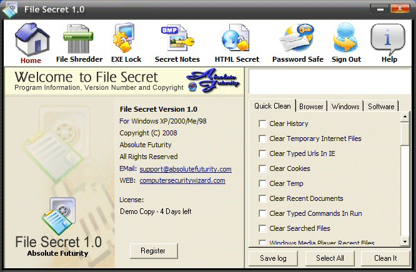Image resolution: width=416 pixels, height=272 pixels.
Task: Click the Clean It button
Action: [x=385, y=258]
